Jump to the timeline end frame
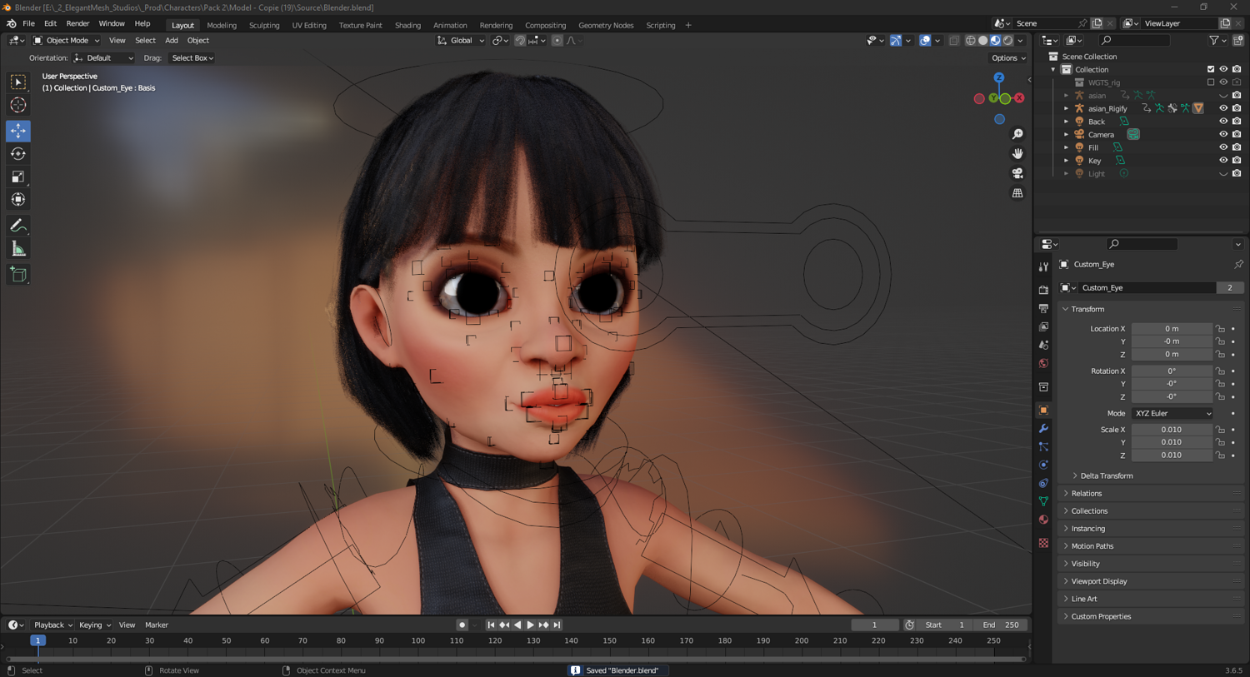The width and height of the screenshot is (1250, 677). coord(557,625)
